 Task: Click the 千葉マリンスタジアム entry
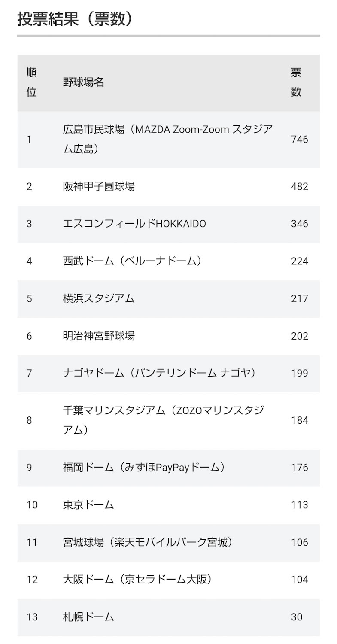[163, 420]
